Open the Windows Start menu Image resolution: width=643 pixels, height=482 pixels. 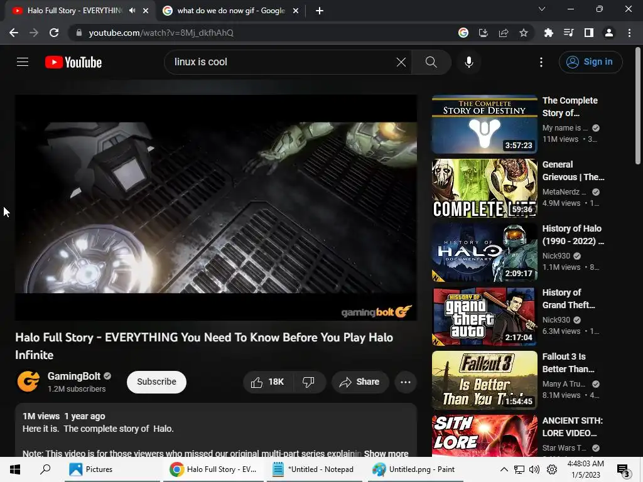15,469
